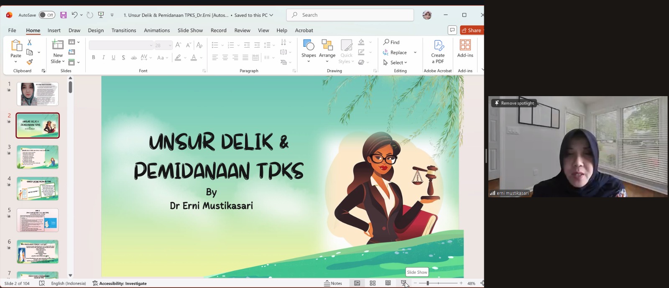Toggle the Notes pane in status bar
This screenshot has height=288, width=669.
pos(333,283)
